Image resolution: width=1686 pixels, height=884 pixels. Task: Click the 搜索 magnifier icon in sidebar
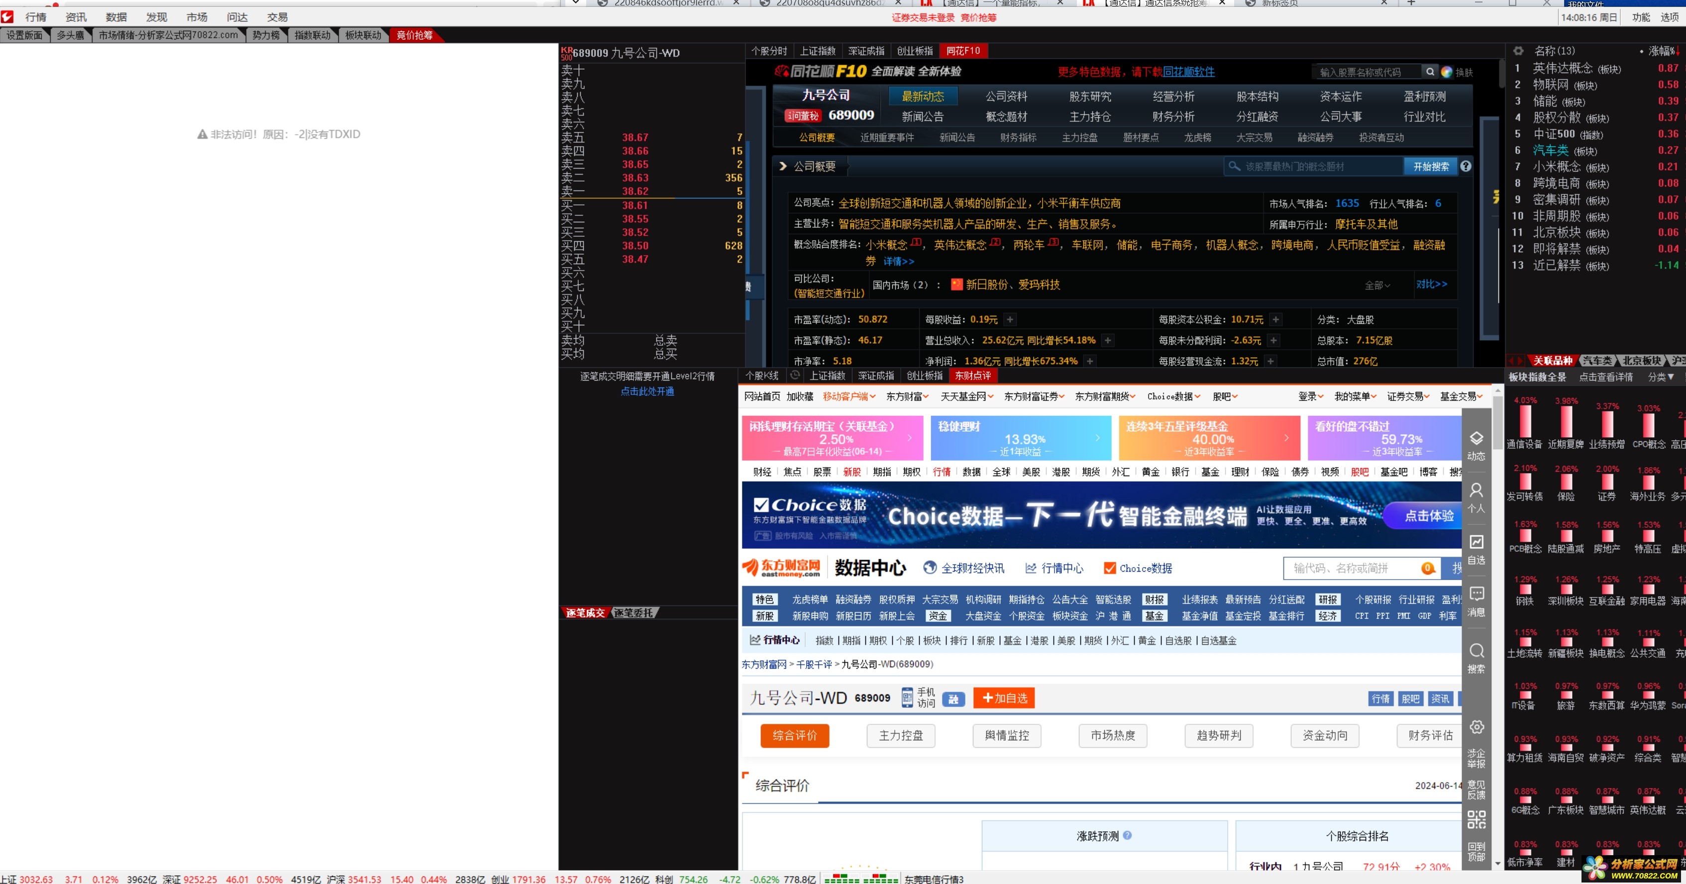[1476, 650]
